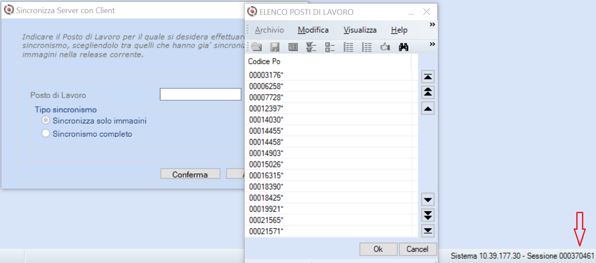This screenshot has width=596, height=263.
Task: Click the double down arrow page-down button
Action: point(428,215)
